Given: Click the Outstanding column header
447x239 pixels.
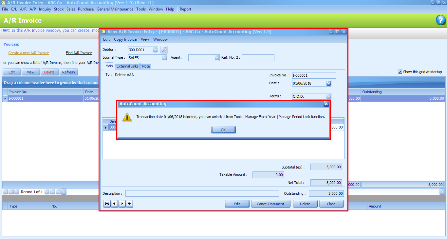Looking at the screenshot, I should pos(403,92).
